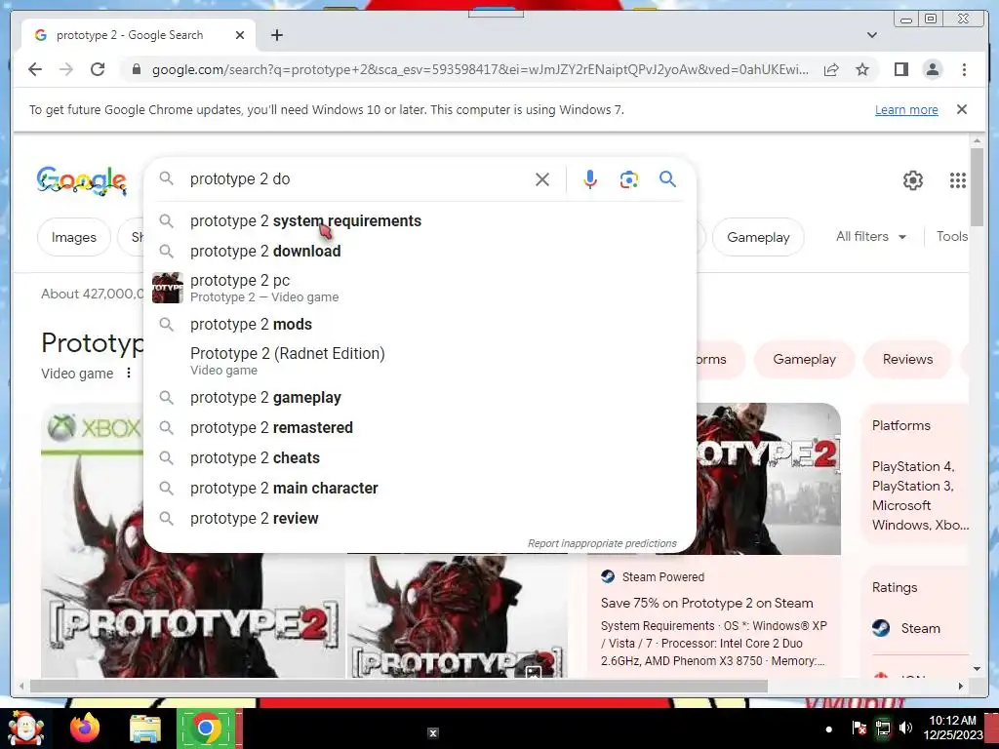Open the Prototype 2 cover art image at top right
The height and width of the screenshot is (749, 999).
point(769,478)
